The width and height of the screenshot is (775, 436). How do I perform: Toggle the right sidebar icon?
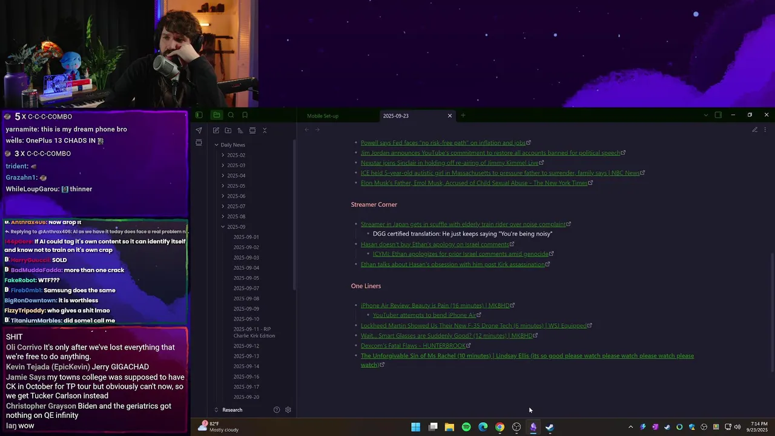(718, 115)
